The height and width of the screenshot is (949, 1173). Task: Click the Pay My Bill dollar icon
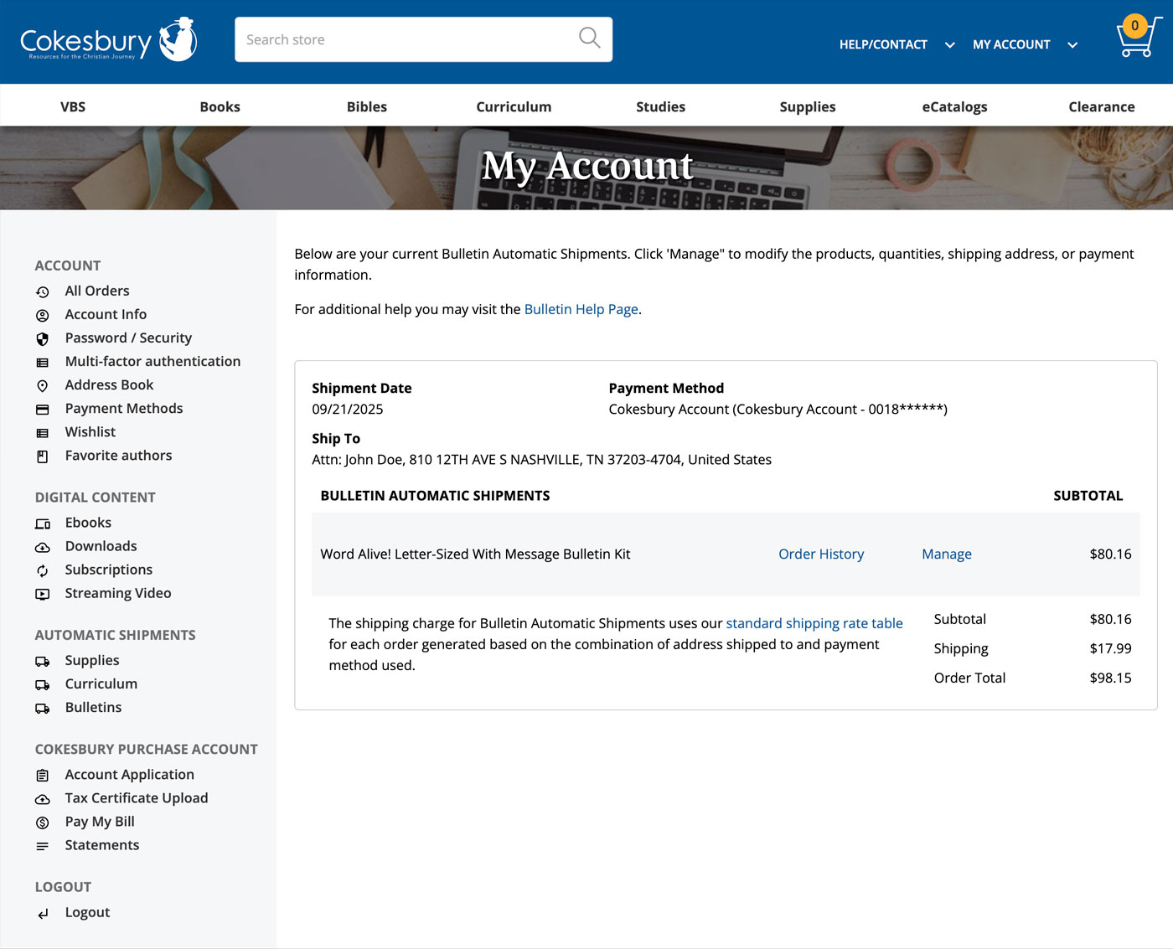coord(43,823)
